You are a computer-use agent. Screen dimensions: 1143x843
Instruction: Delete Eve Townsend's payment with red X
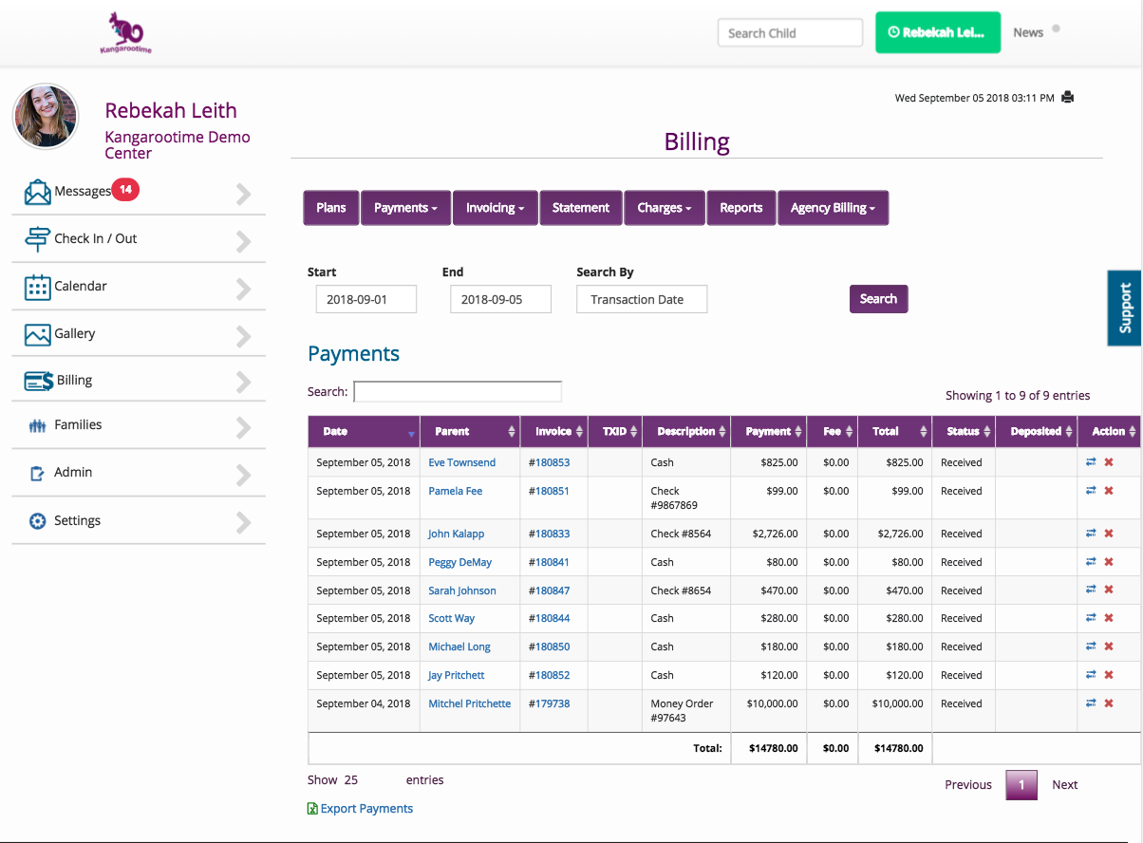[x=1108, y=462]
